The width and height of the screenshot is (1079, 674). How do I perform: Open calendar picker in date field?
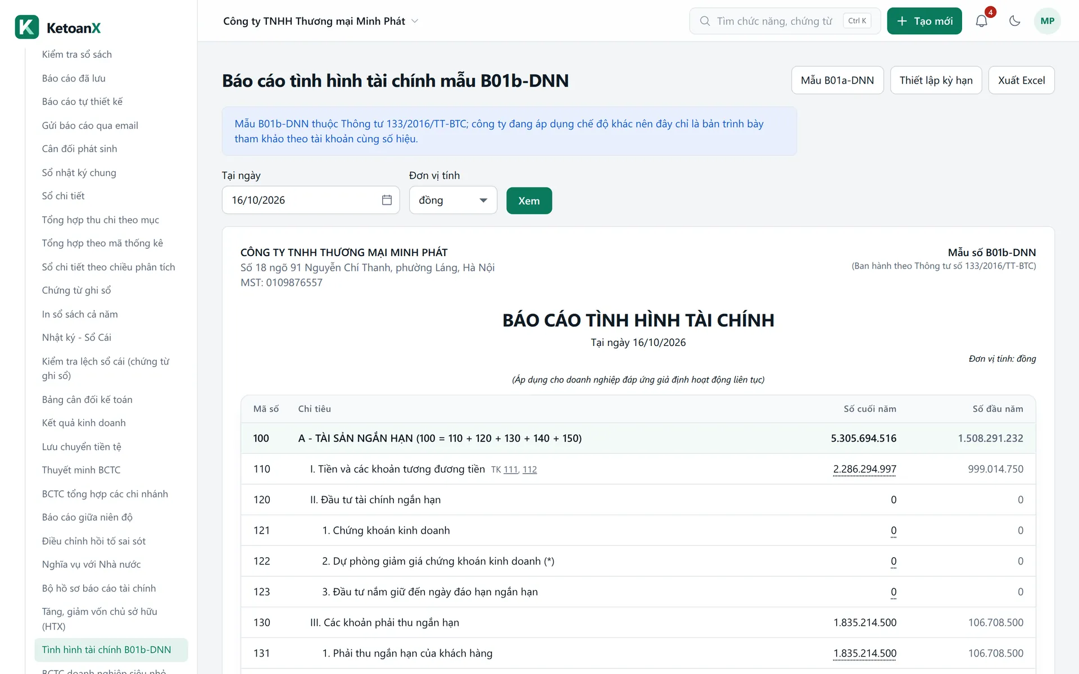click(387, 200)
